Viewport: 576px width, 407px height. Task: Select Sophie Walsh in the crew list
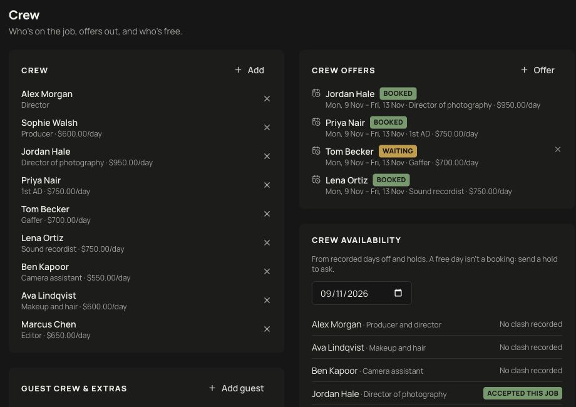(49, 123)
